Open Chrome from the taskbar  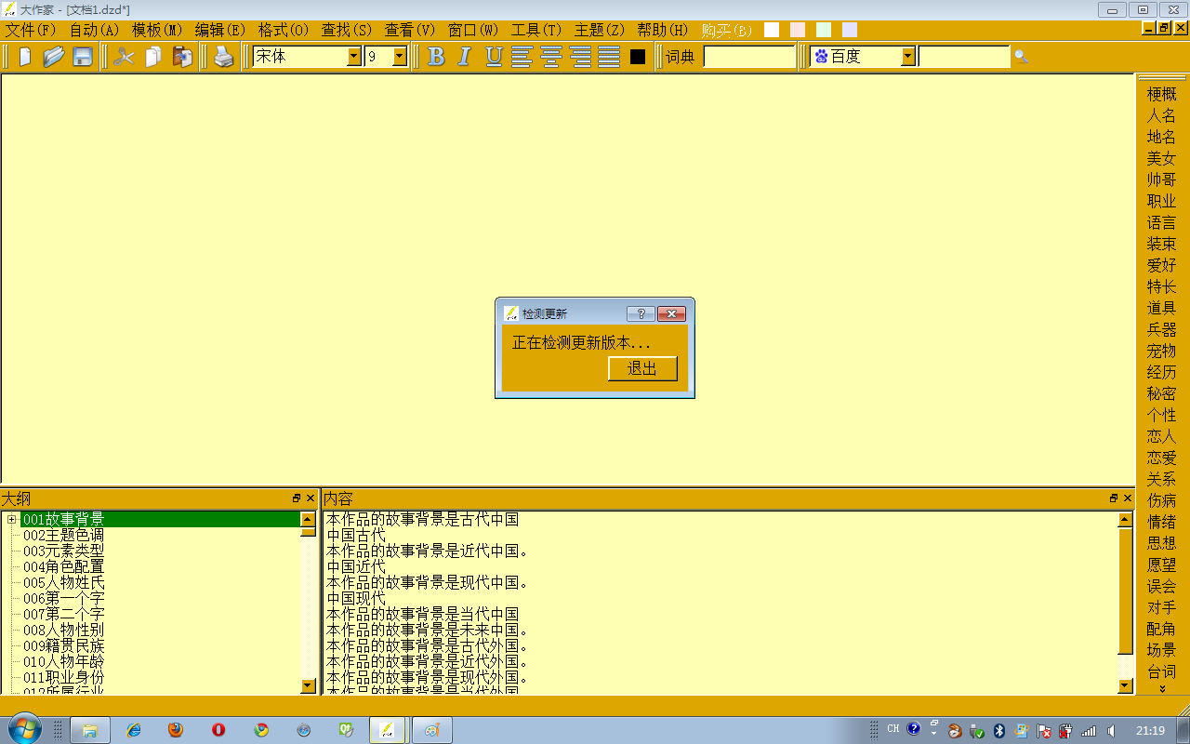point(261,730)
